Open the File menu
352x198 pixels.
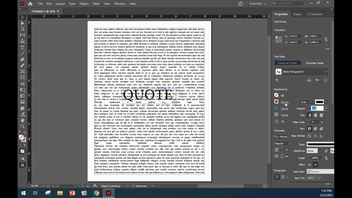pos(40,4)
